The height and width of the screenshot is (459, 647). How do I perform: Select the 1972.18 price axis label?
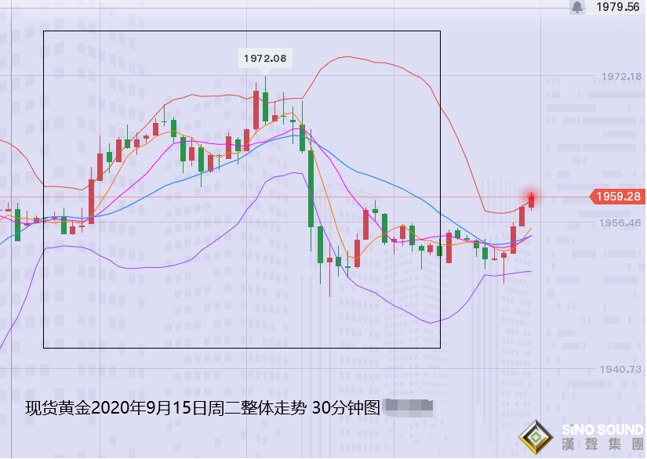tap(621, 77)
